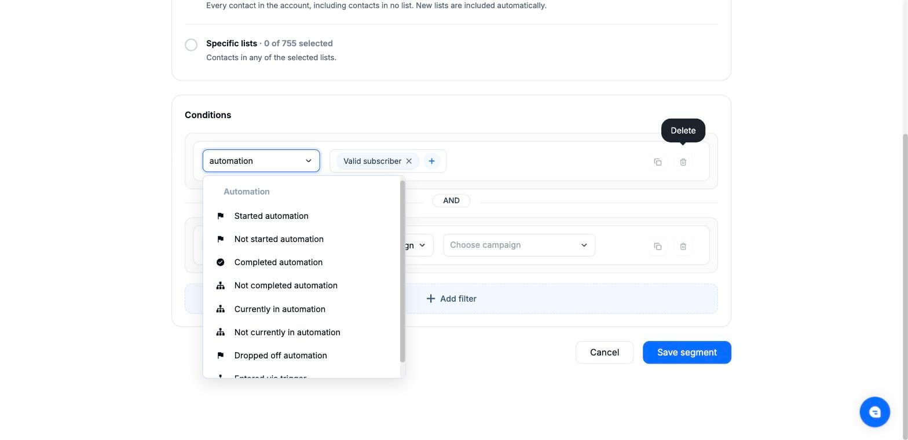Open the chat support widget
Viewport: 908px width, 440px height.
click(x=875, y=412)
